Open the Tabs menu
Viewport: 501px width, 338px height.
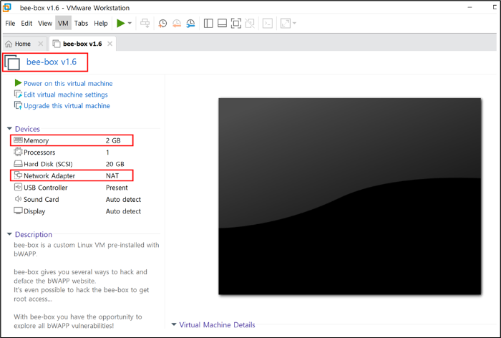pyautogui.click(x=81, y=24)
